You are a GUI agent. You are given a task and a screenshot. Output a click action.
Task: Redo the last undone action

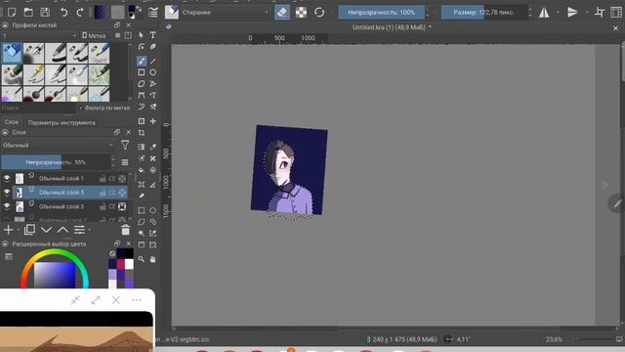pyautogui.click(x=80, y=13)
